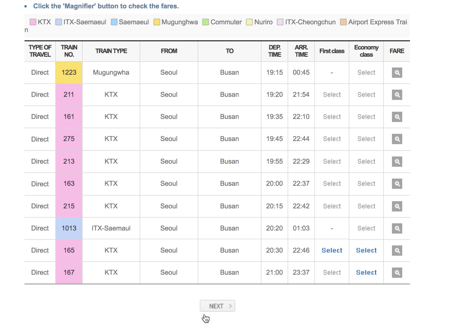
Task: Click Economy Select for train 161
Action: click(x=366, y=117)
